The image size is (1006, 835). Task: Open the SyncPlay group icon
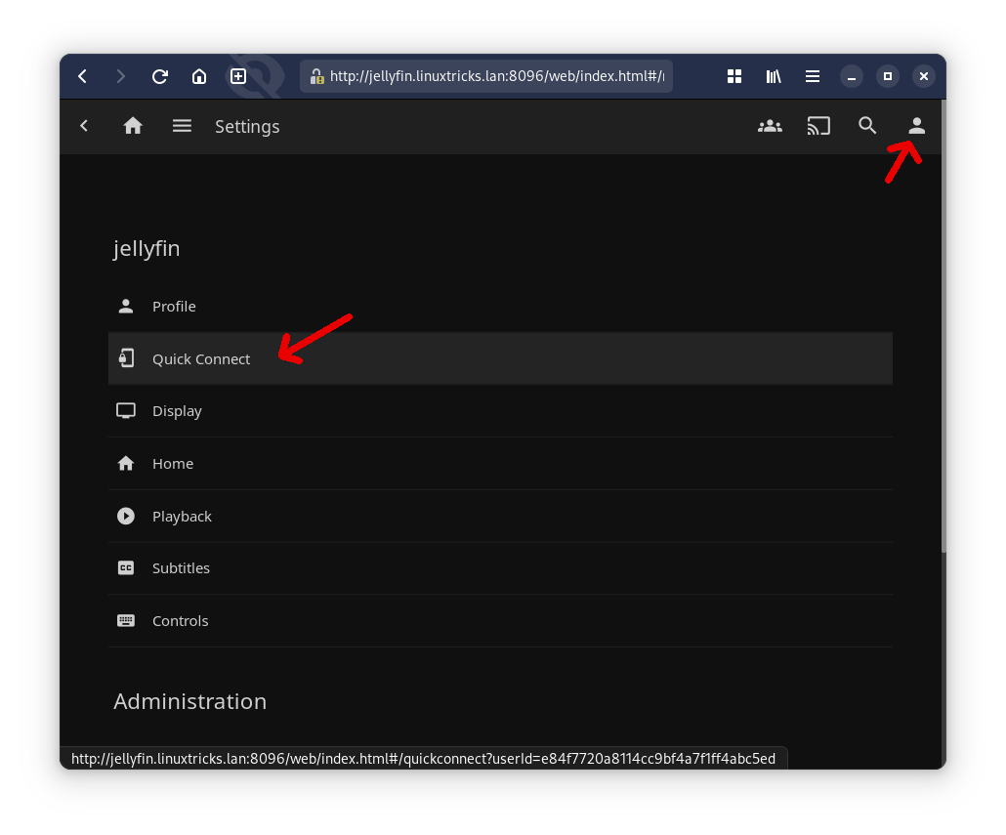(x=770, y=126)
